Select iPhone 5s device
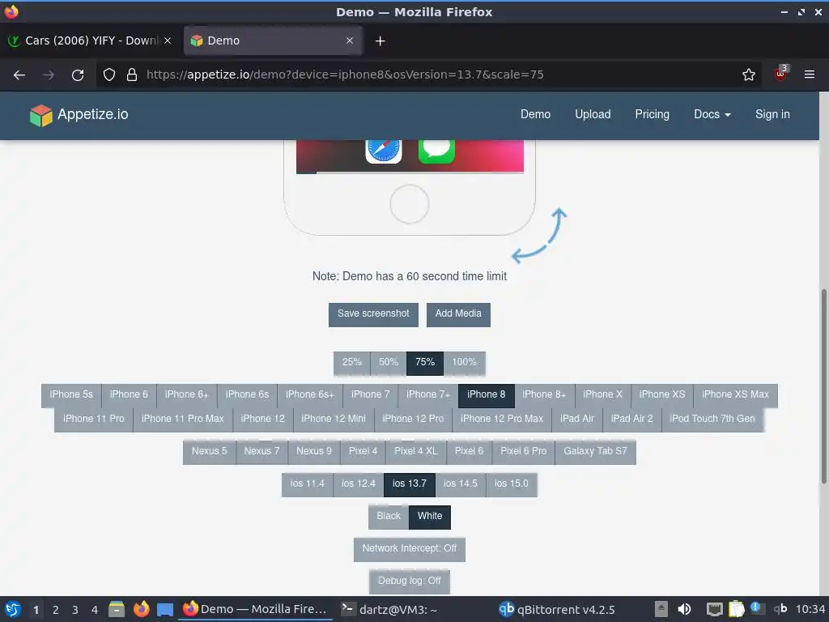The image size is (829, 622). pyautogui.click(x=71, y=395)
